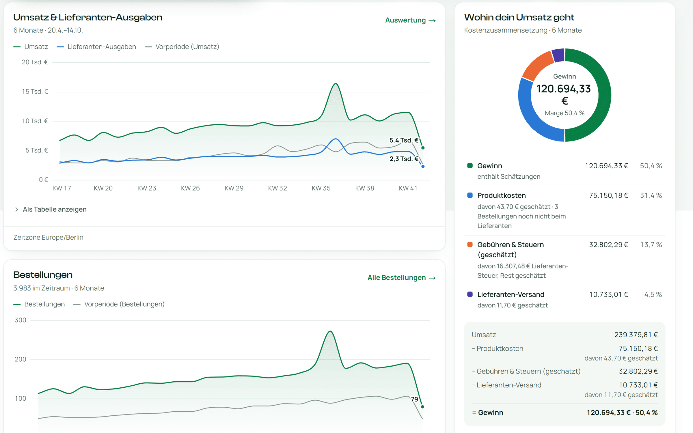Click the purple donut chart segment
Viewport: 693px width, 433px height.
click(558, 55)
